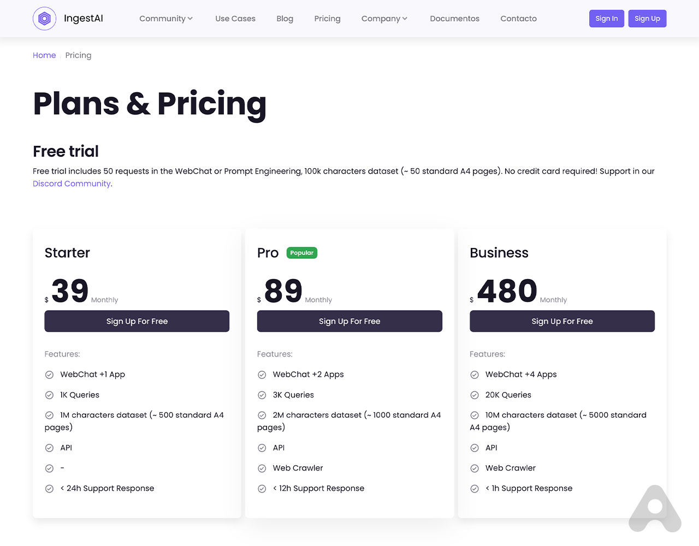This screenshot has height=546, width=699.
Task: Click the chevron arrow beside Community
Action: (190, 19)
